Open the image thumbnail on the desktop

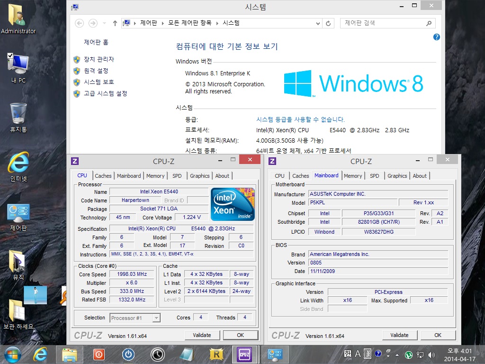pos(35,295)
